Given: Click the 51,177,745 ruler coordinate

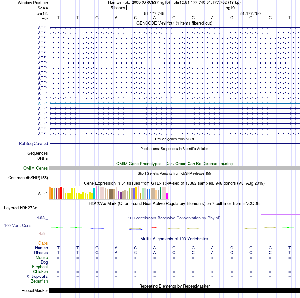Looking at the screenshot, I should 154,13.
